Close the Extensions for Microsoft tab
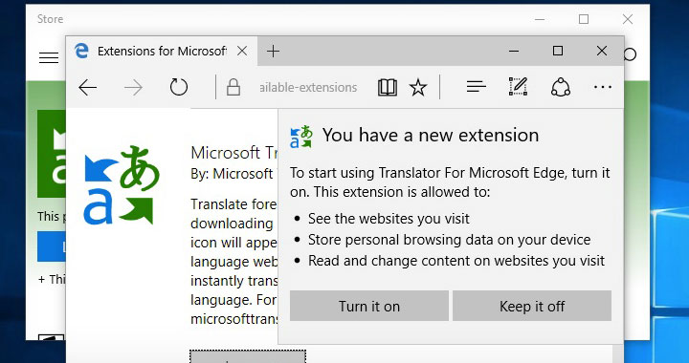This screenshot has height=363, width=689. [242, 52]
